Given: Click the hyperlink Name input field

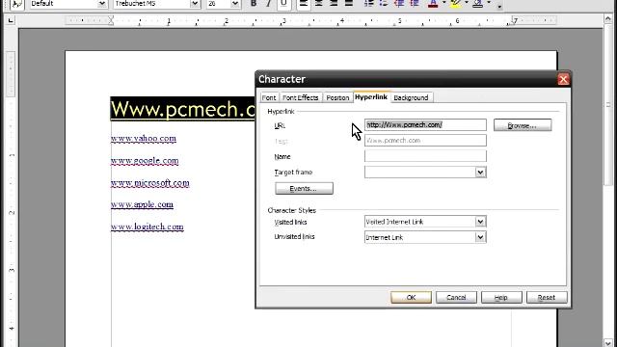Looking at the screenshot, I should click(x=425, y=156).
